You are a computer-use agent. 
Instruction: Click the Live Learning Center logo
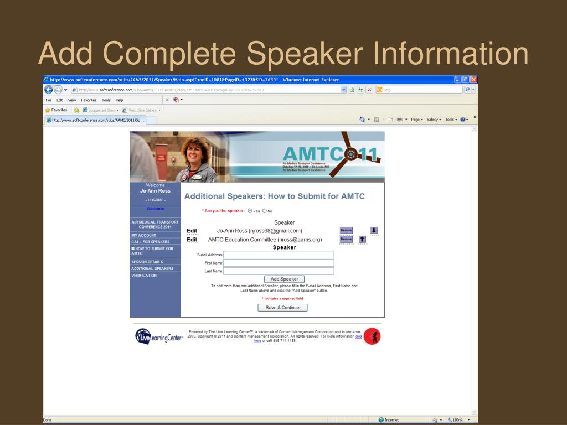[x=159, y=336]
